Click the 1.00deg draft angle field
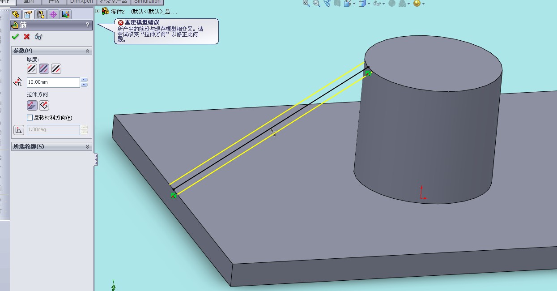 (x=53, y=130)
